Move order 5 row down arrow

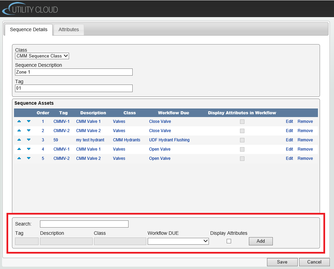click(29, 158)
